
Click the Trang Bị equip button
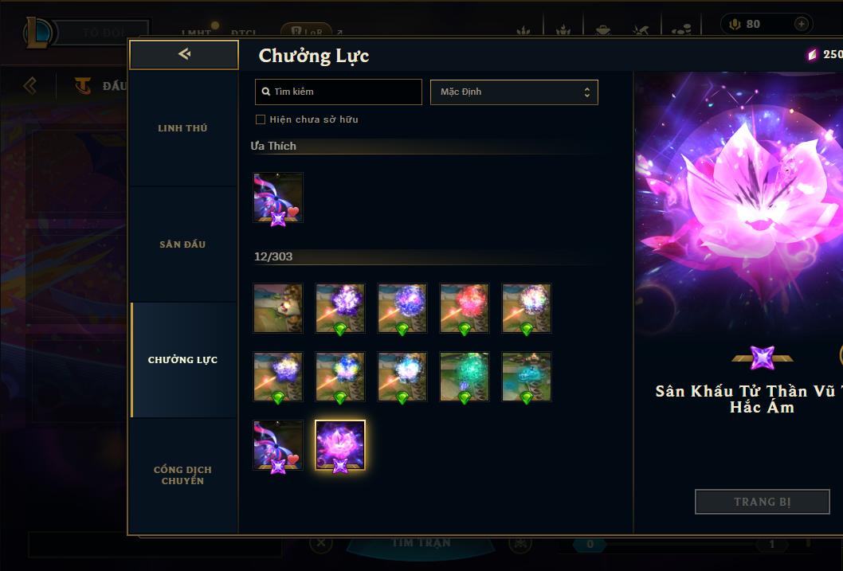(x=763, y=502)
